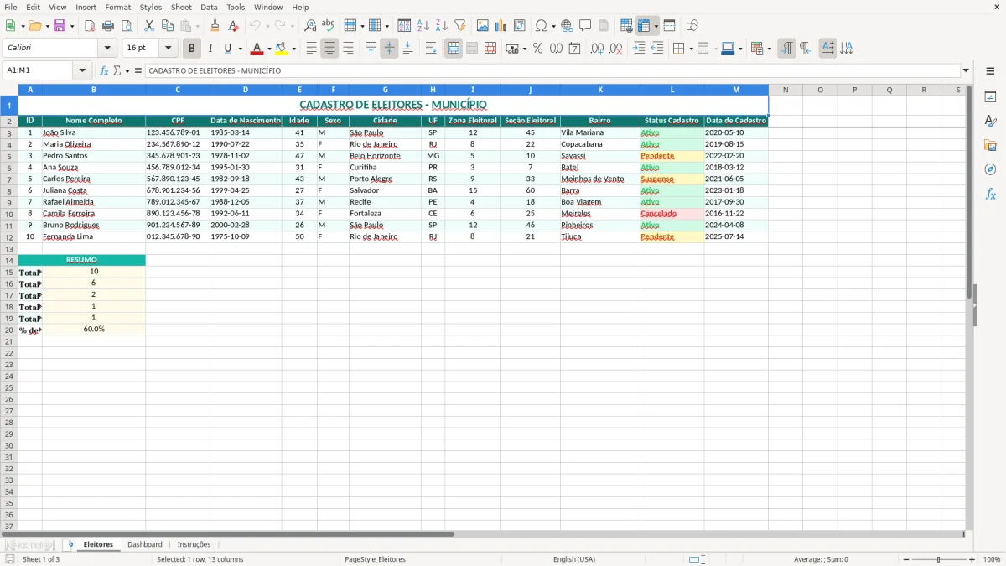Image resolution: width=1006 pixels, height=566 pixels.
Task: Cut the selection with the scissors icon
Action: 149,26
